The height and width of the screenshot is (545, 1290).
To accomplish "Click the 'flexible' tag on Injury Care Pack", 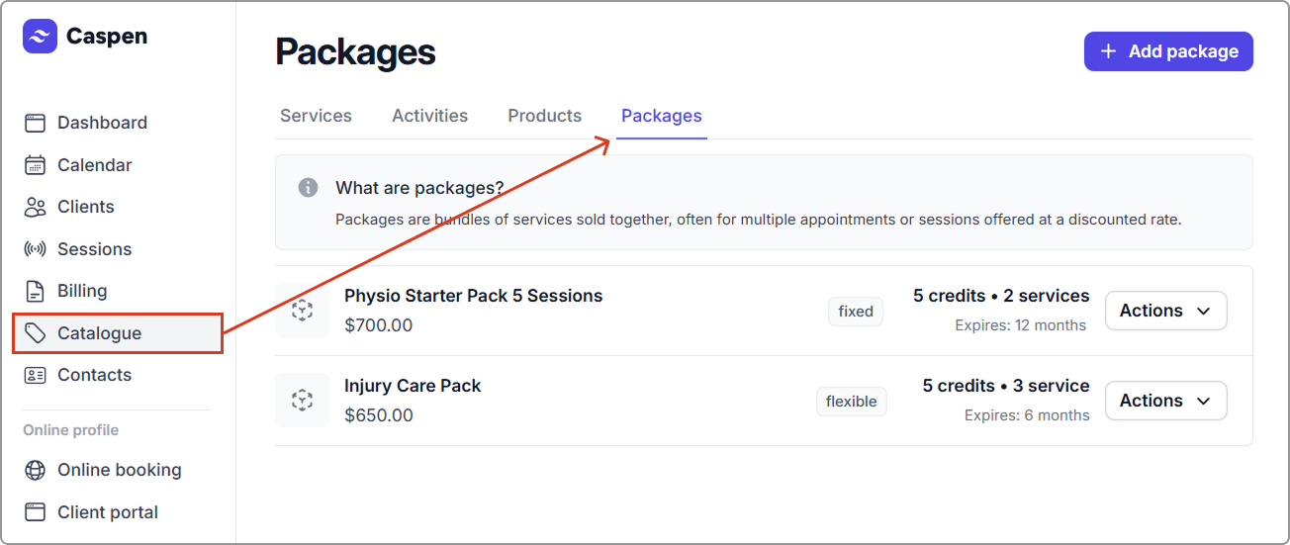I will pyautogui.click(x=851, y=402).
